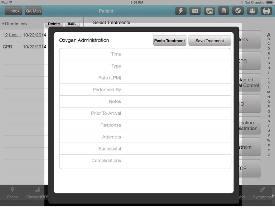275x211 pixels.
Task: Open QA Msg
Action: click(x=33, y=11)
